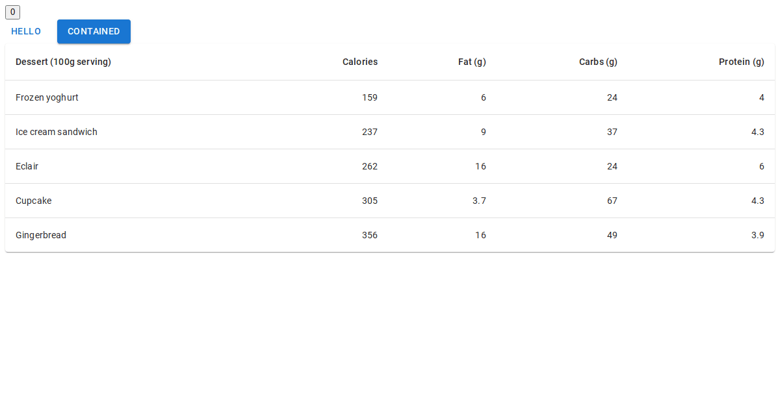Click the Carbs (g) header cell
780x409 pixels.
click(598, 62)
